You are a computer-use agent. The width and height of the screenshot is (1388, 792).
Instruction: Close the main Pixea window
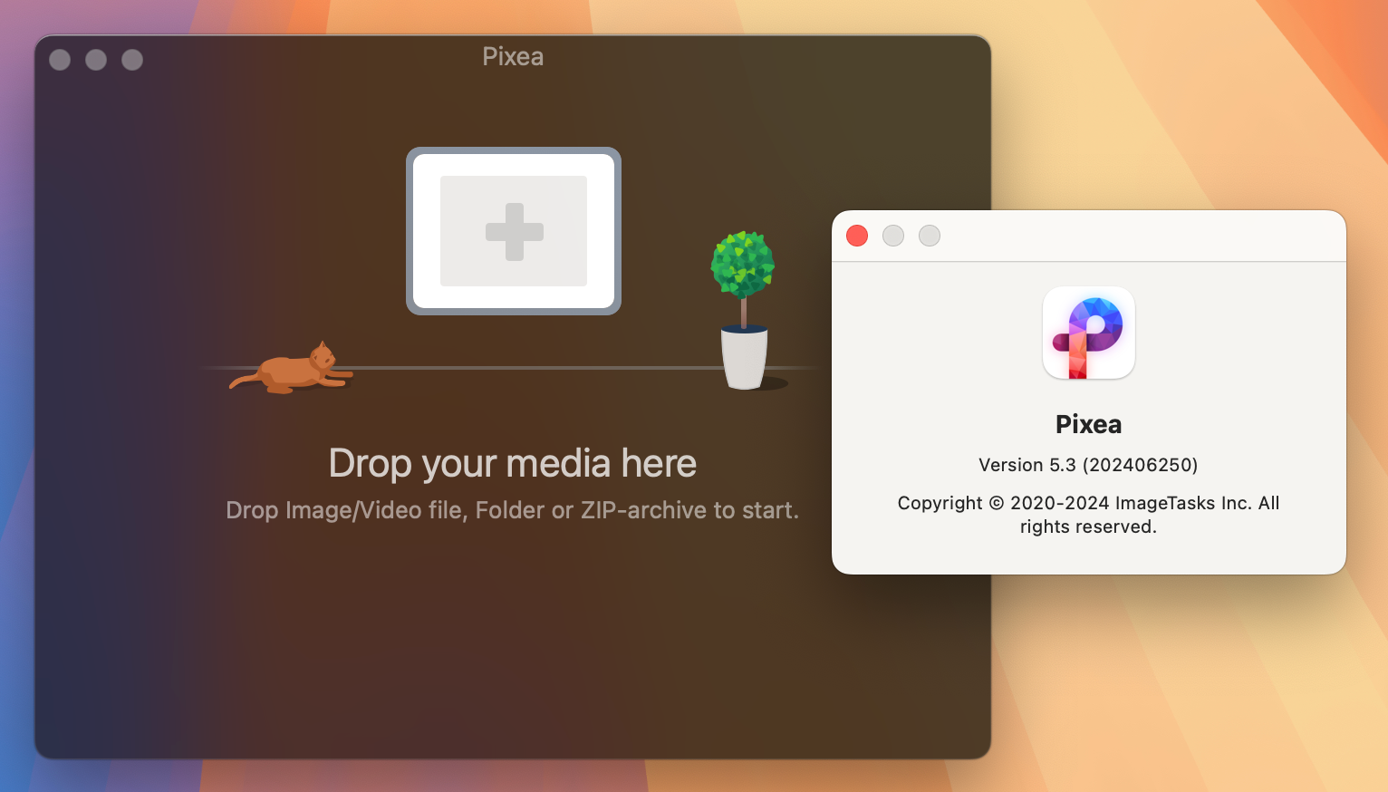[60, 60]
